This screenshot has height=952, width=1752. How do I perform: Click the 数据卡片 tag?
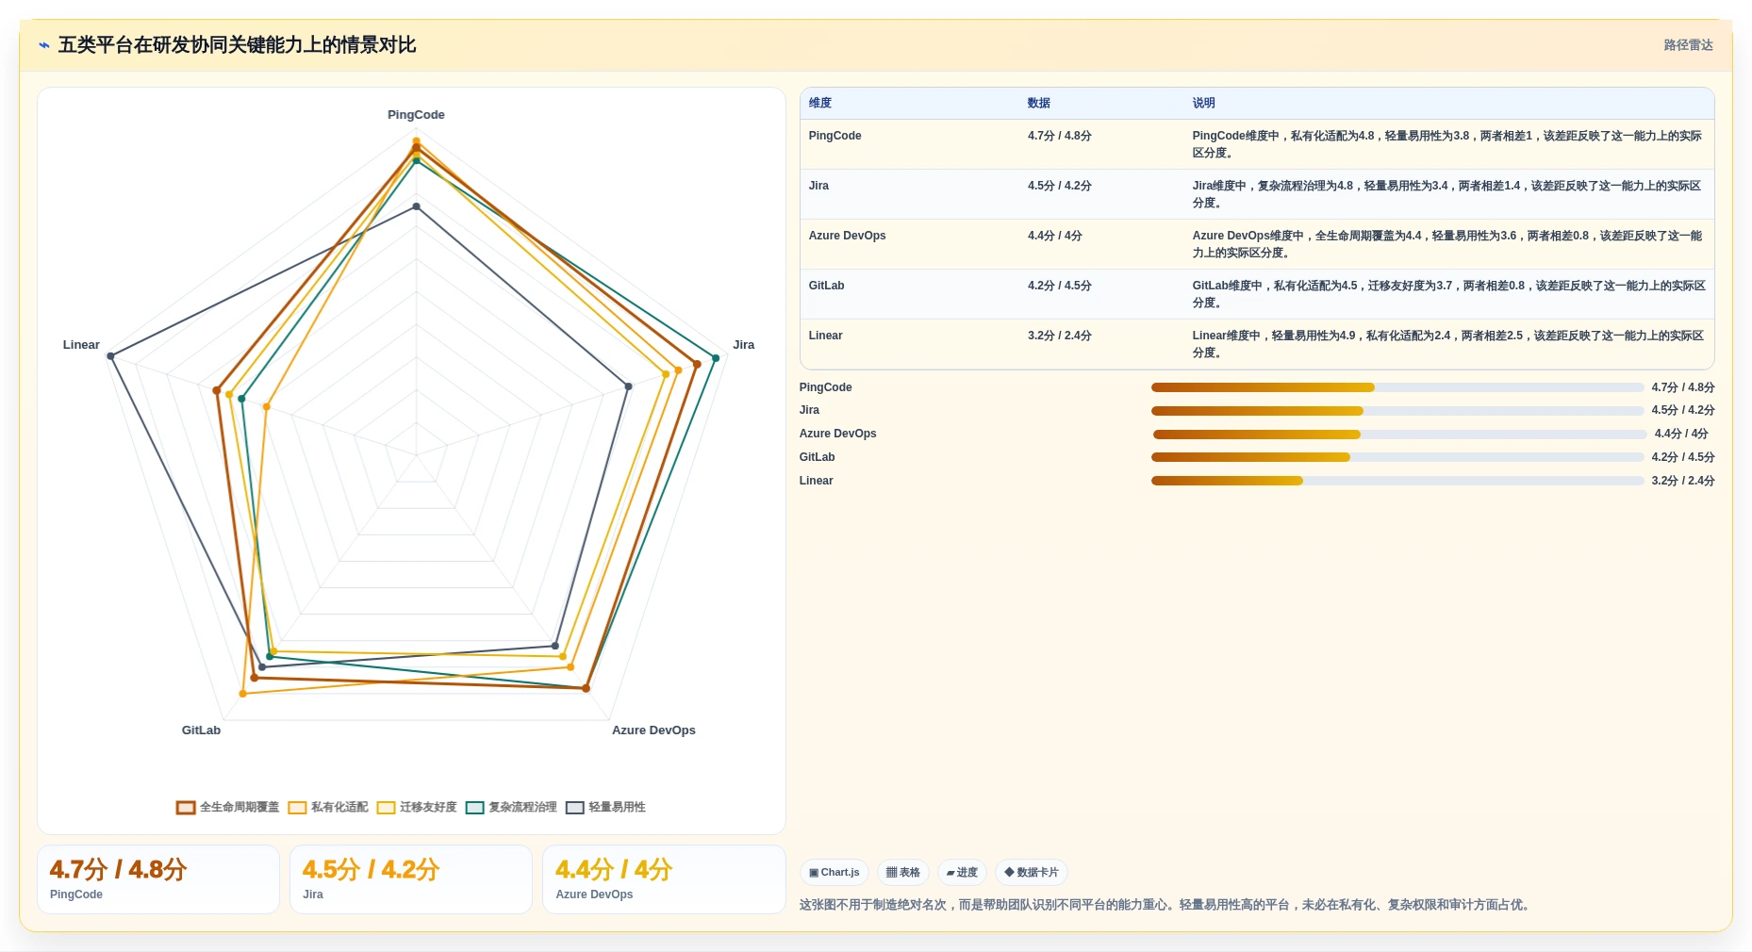[x=1032, y=873]
